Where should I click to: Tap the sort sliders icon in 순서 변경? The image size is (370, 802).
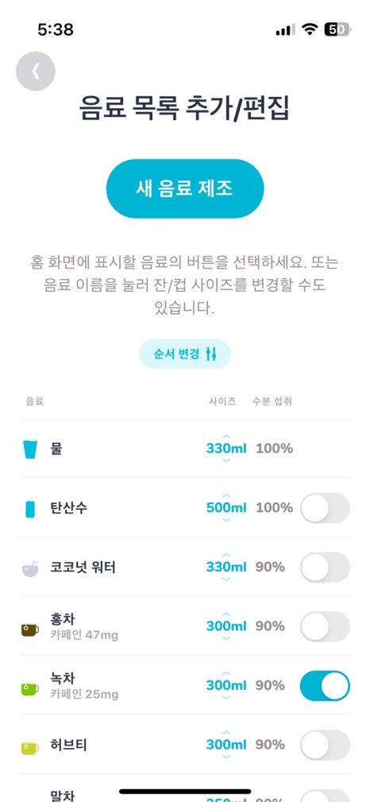[x=211, y=354]
